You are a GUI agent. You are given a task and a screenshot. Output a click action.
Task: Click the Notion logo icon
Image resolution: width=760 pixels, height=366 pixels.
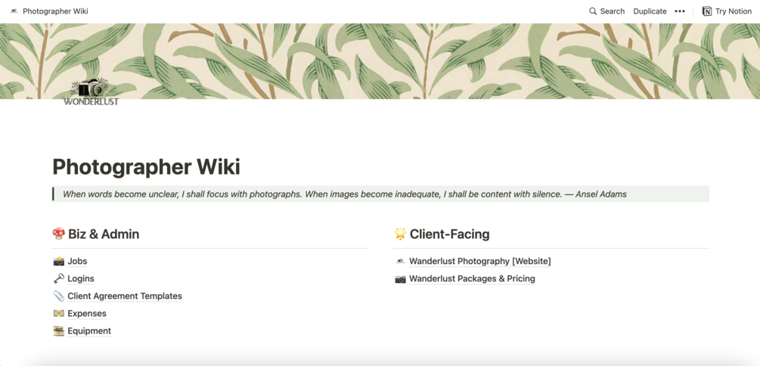point(707,11)
